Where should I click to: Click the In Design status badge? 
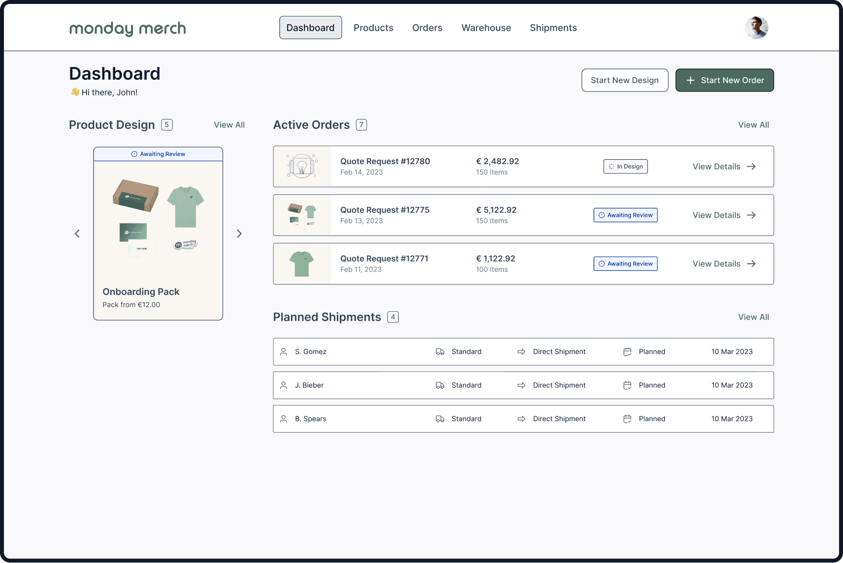[x=625, y=167]
